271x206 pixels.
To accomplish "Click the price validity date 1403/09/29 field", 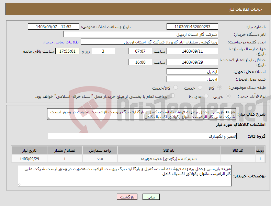I will coord(192,62).
